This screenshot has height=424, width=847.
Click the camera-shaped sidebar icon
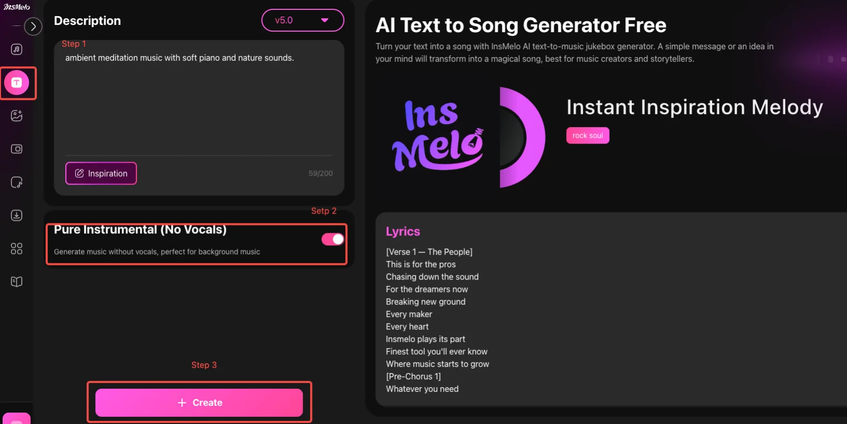pos(17,149)
